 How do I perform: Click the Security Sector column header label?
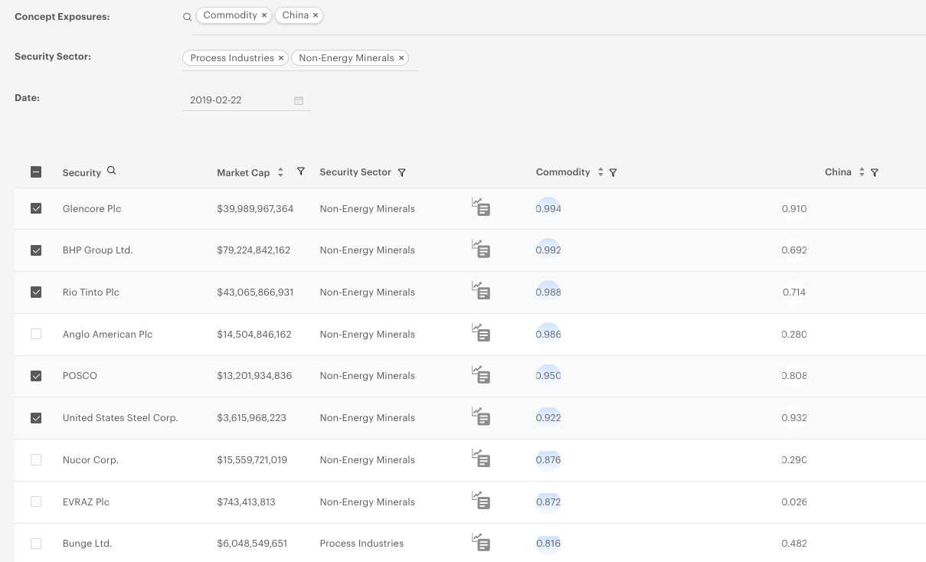click(355, 172)
